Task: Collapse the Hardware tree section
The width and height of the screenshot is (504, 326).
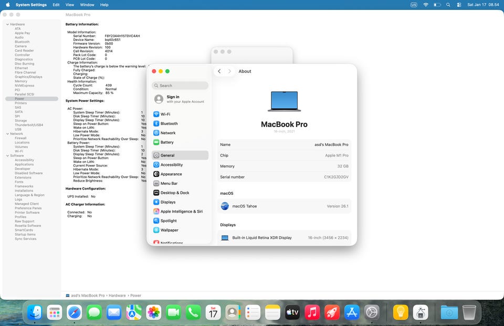Action: click(x=7, y=25)
